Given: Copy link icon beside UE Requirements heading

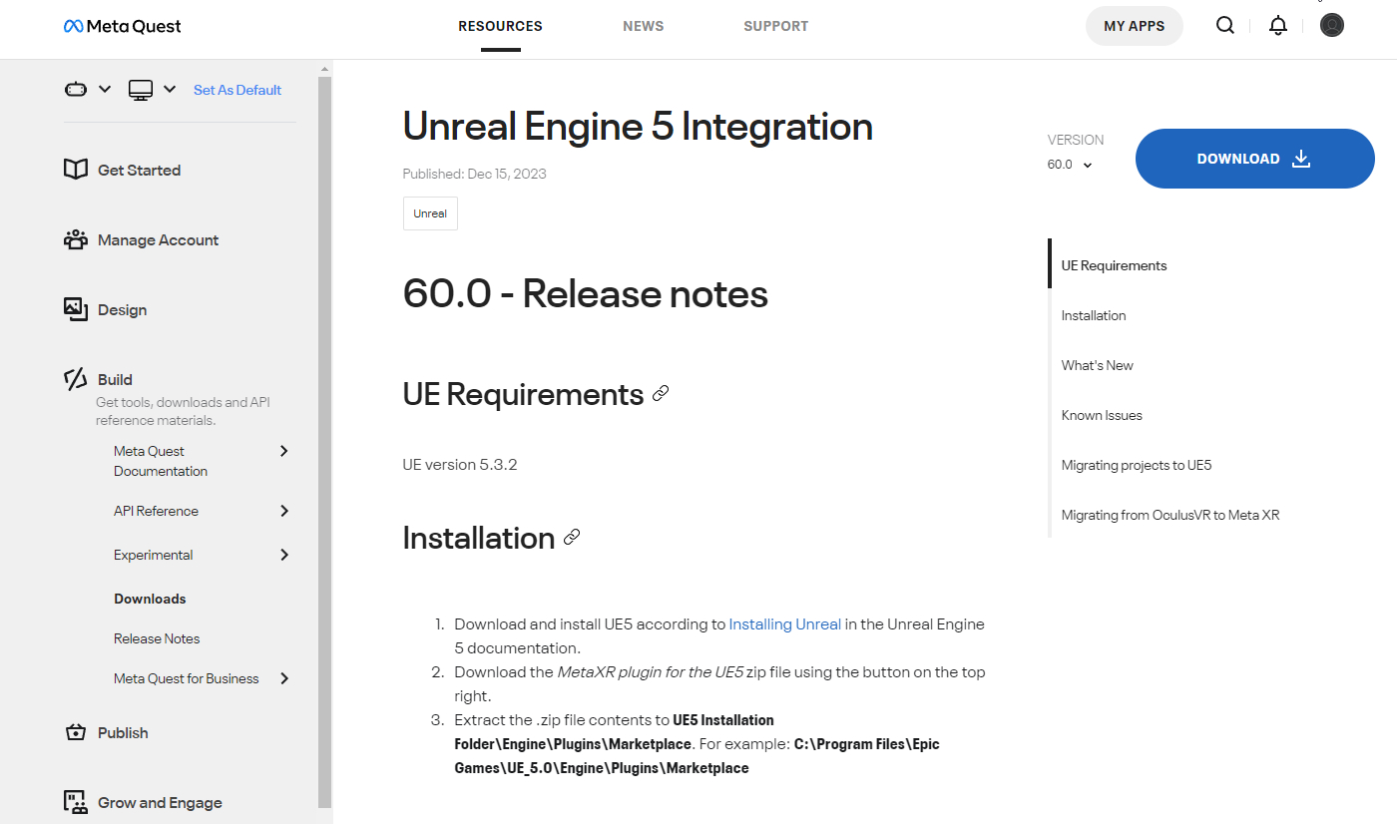Looking at the screenshot, I should click(x=661, y=394).
